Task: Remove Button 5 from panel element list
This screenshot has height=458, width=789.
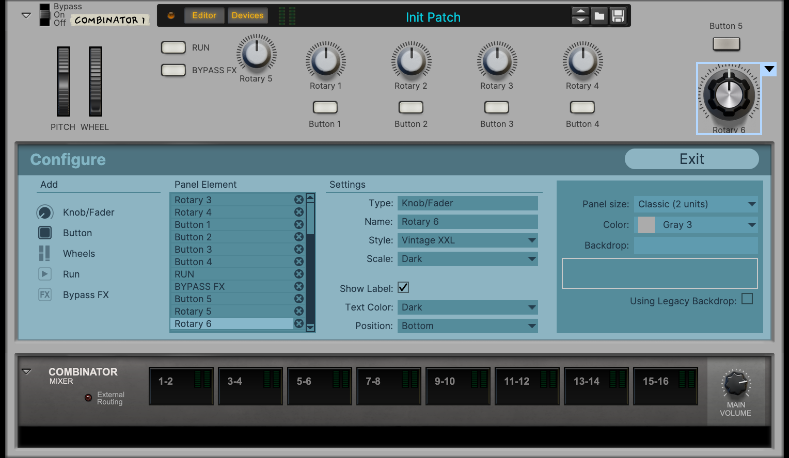Action: click(x=298, y=299)
